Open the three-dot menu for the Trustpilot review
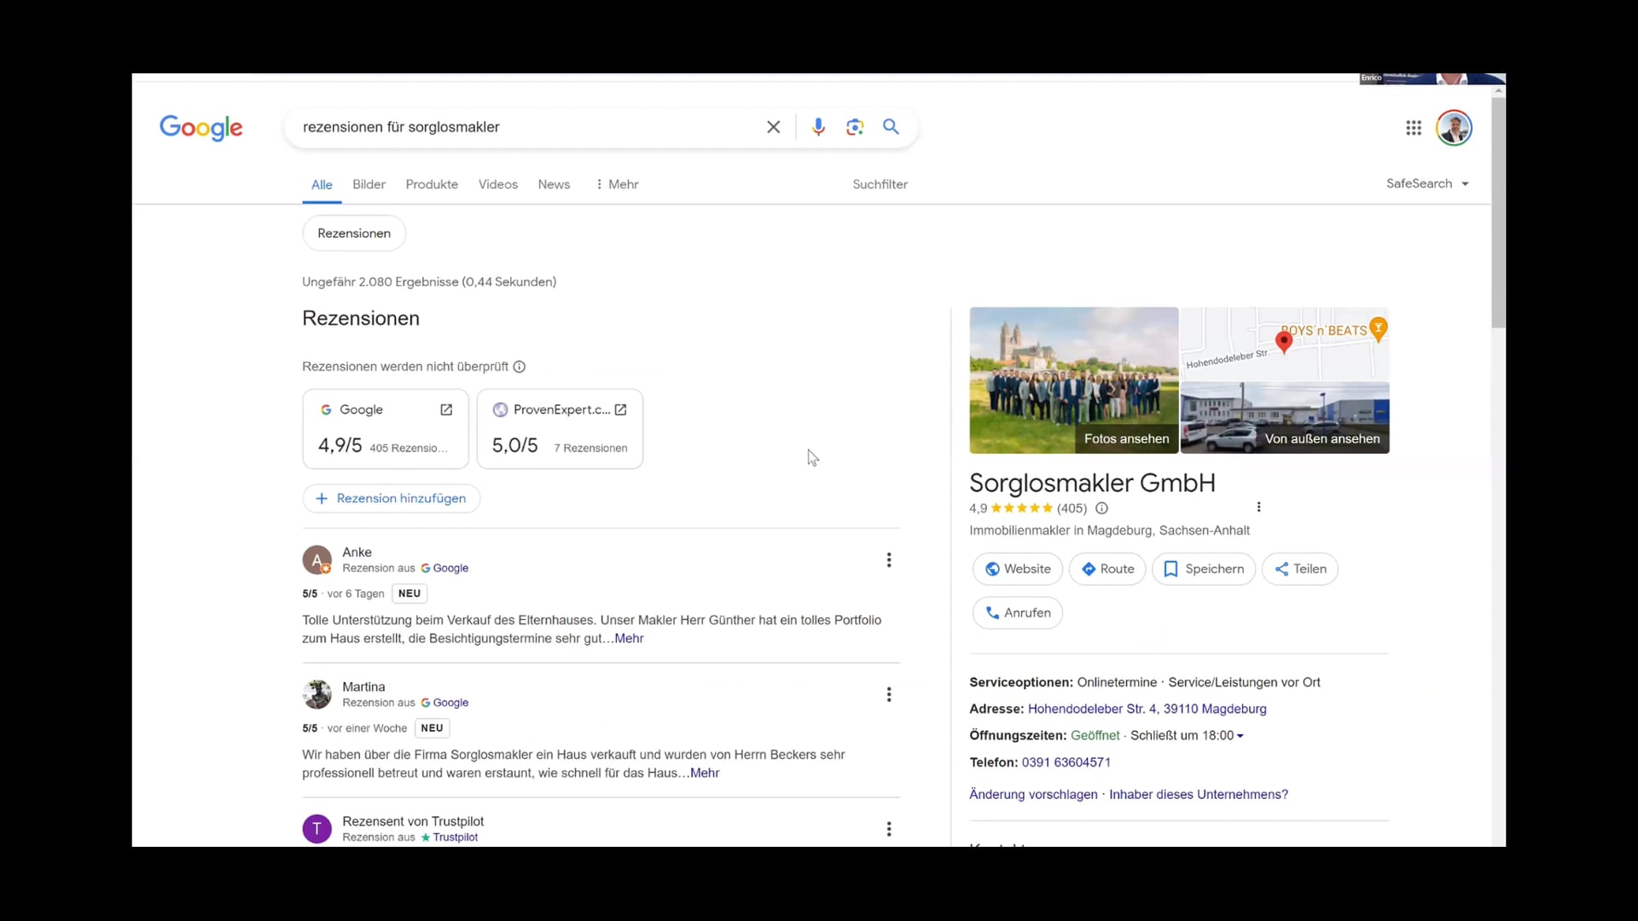This screenshot has height=921, width=1638. [x=889, y=829]
